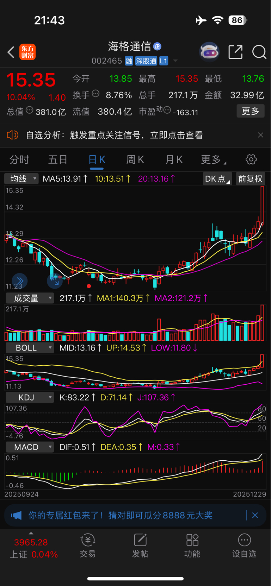271x586 pixels.
Task: Open the 东方财富 logo icon
Action: point(27,52)
